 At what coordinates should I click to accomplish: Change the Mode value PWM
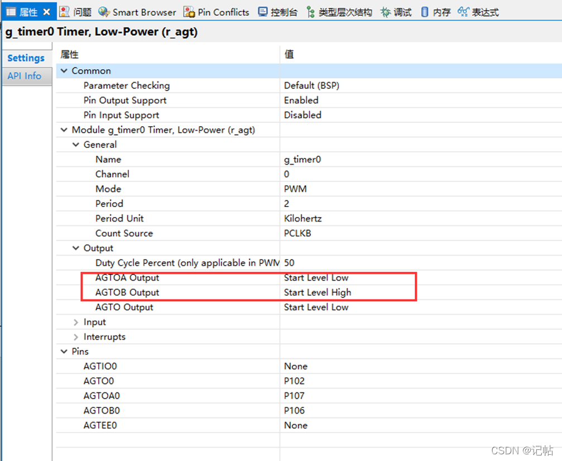(x=295, y=189)
